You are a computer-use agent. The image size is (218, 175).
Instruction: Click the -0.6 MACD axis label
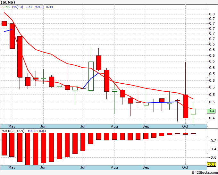tap(213, 157)
